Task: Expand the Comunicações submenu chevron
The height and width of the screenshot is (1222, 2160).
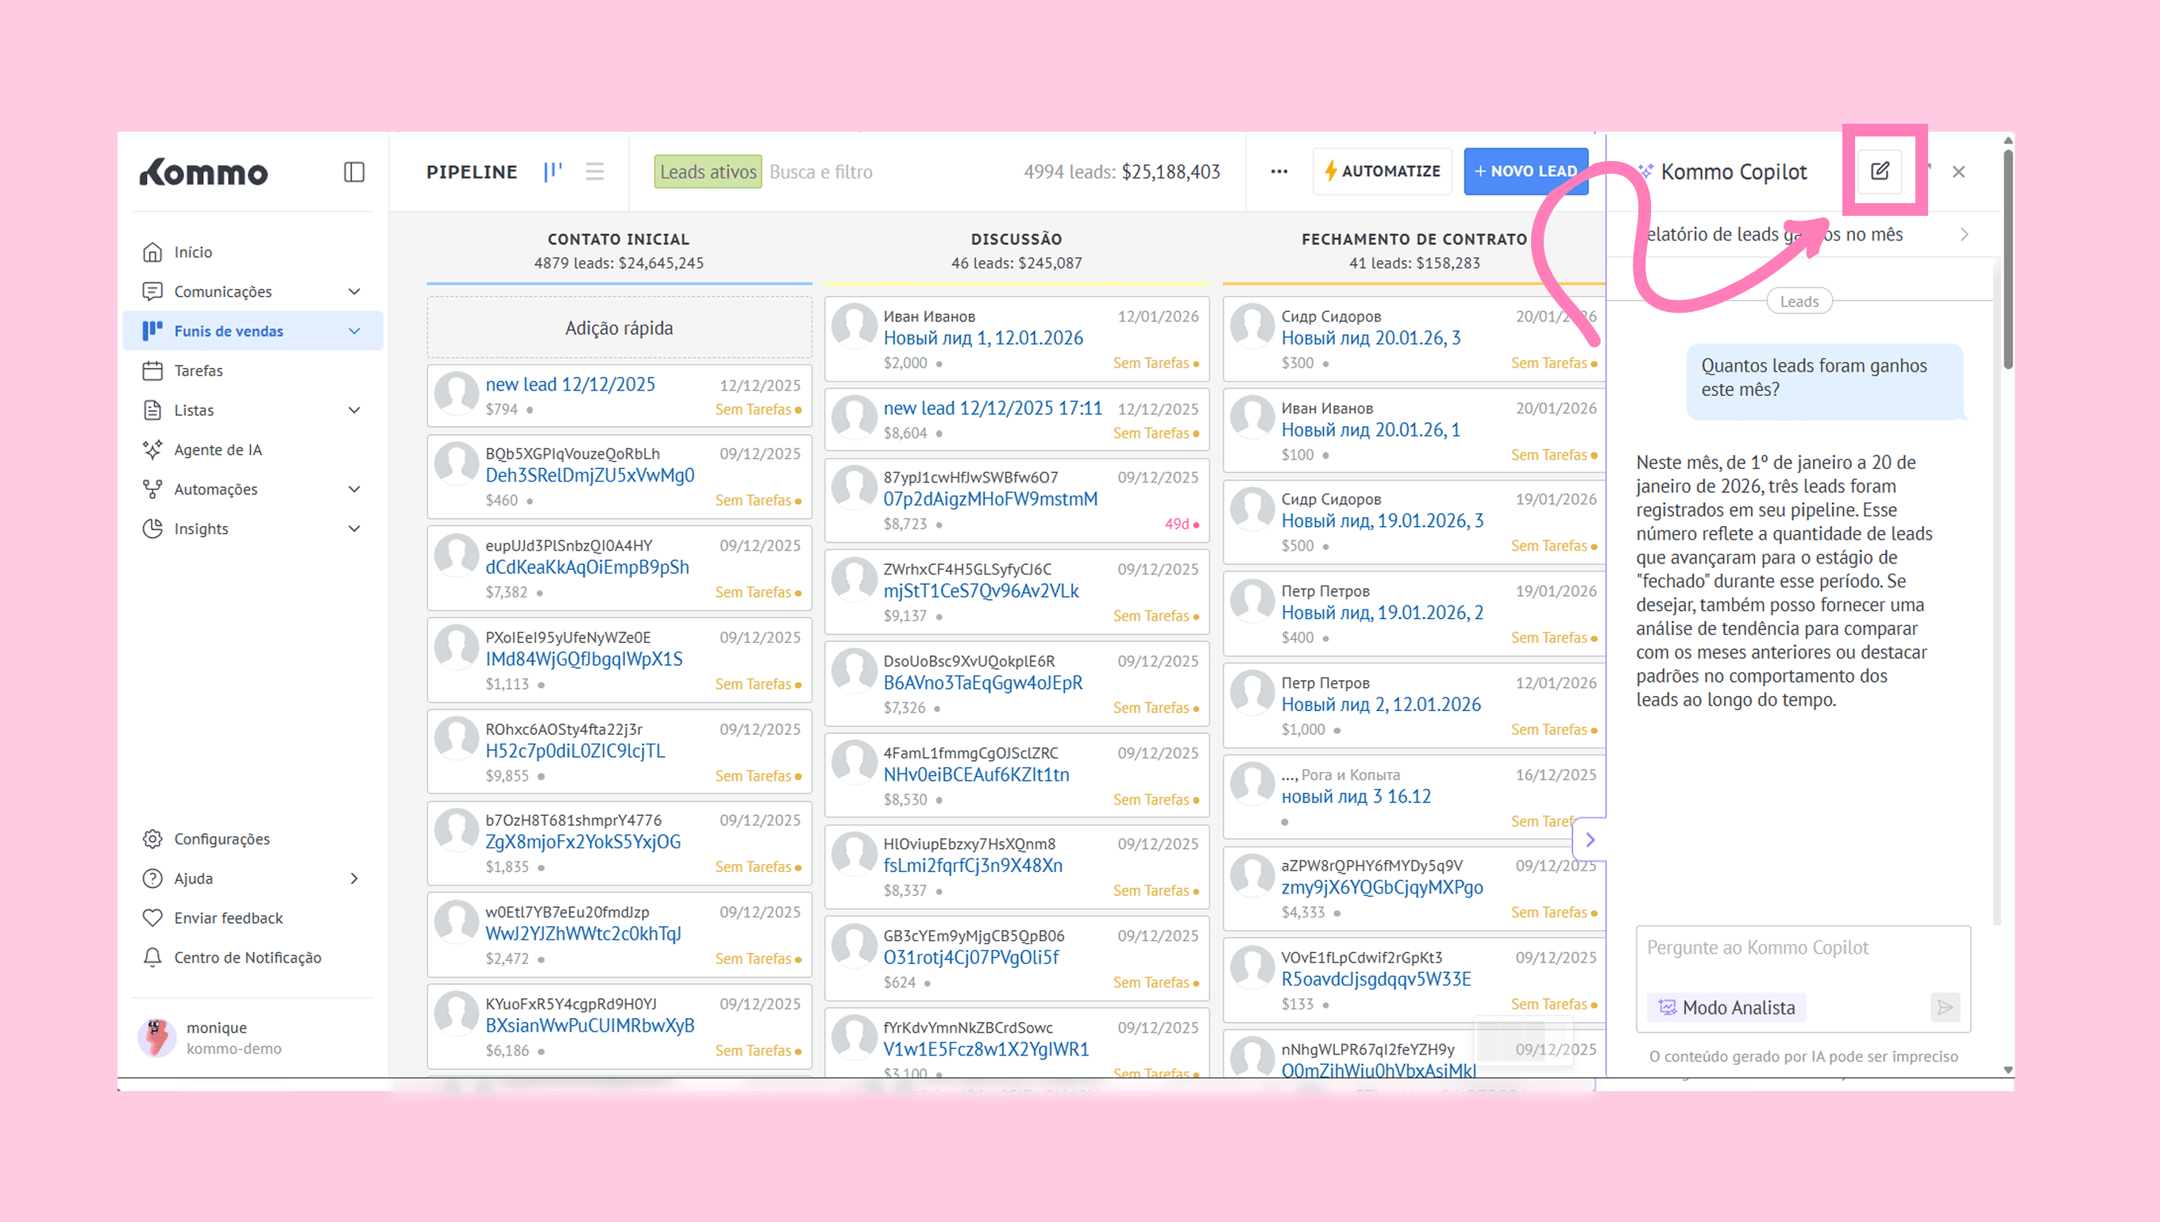Action: (354, 292)
